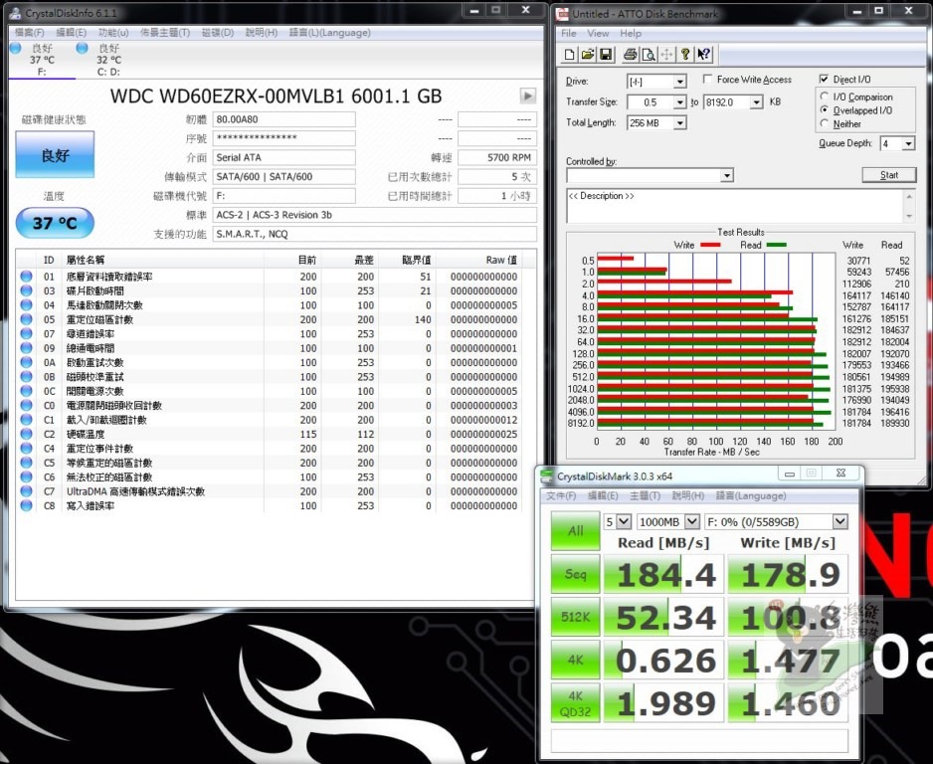The image size is (933, 764).
Task: Open CrystalDiskMark F: drive dropdown
Action: 840,522
